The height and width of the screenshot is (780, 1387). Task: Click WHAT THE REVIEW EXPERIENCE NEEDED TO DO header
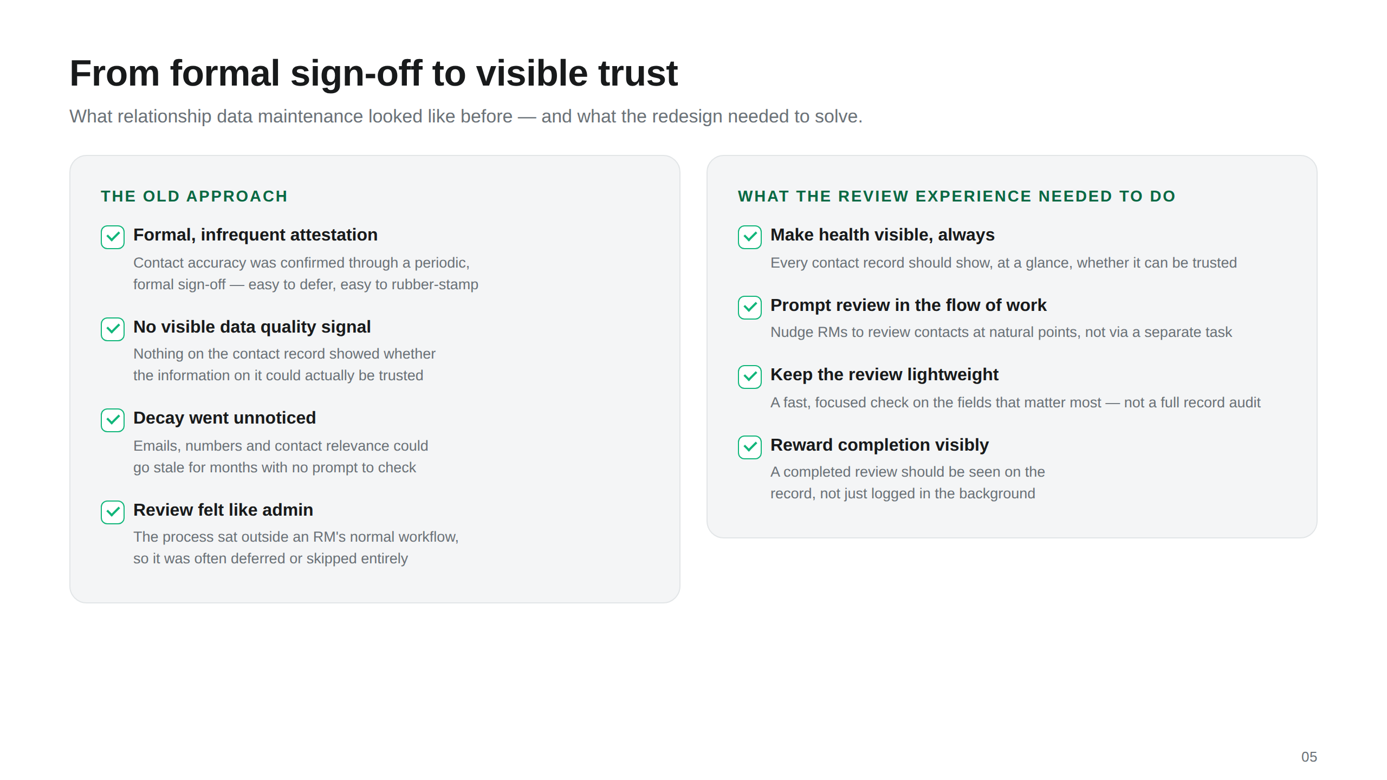[x=957, y=196]
